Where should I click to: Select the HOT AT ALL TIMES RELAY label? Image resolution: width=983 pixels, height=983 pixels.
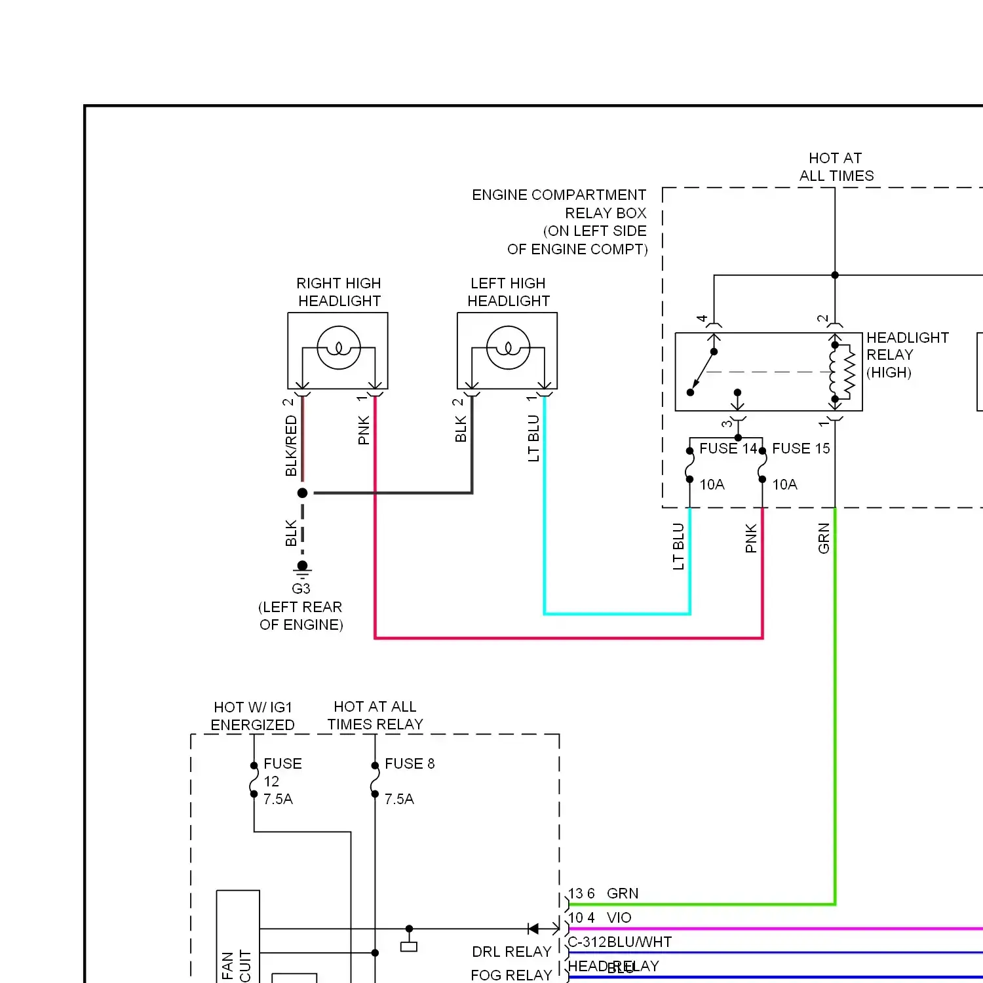(x=375, y=716)
